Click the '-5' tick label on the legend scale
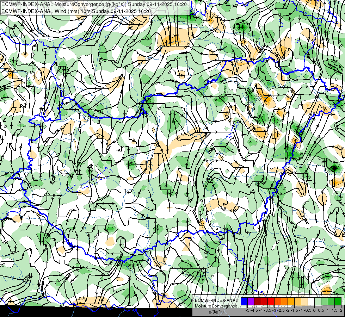 (x=247, y=310)
